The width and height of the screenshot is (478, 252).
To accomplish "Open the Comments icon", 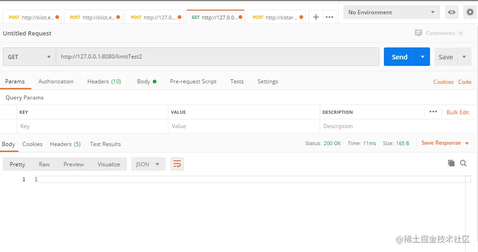I will (418, 33).
